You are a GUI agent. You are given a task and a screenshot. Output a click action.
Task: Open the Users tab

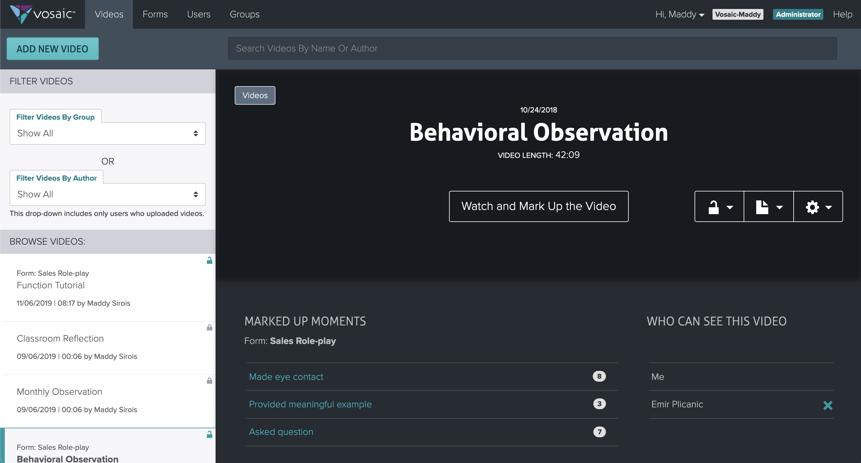tap(198, 14)
